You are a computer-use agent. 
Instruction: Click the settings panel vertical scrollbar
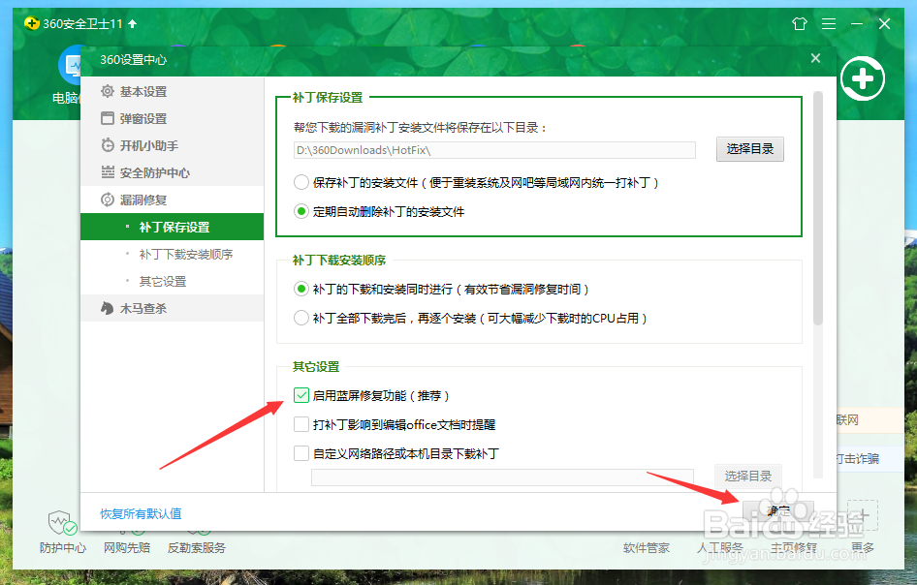818,208
